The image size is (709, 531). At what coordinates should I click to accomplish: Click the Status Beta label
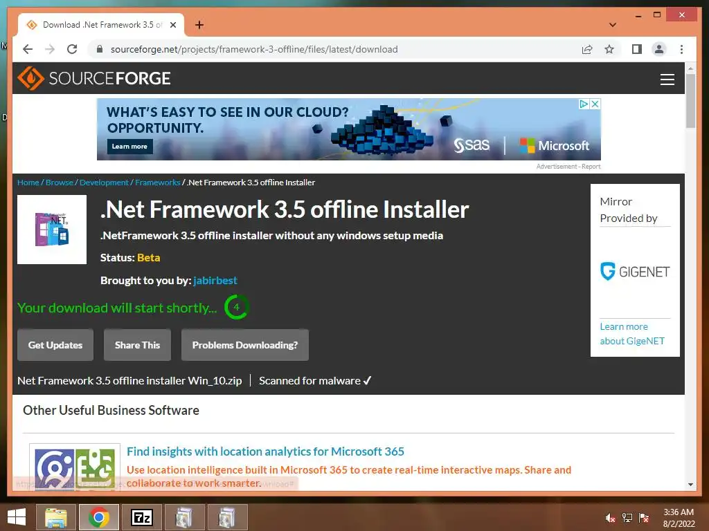[x=130, y=258]
